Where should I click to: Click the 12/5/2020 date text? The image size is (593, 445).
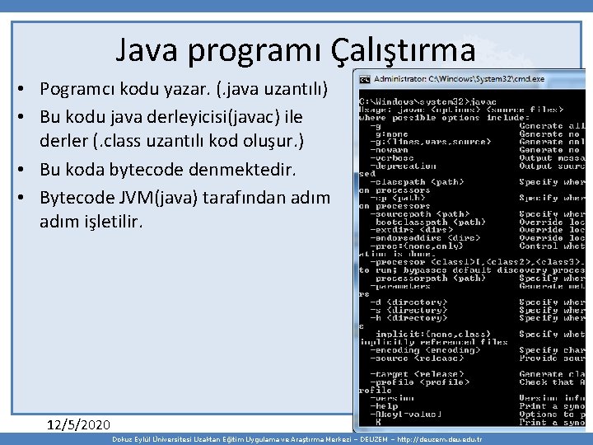pyautogui.click(x=79, y=425)
